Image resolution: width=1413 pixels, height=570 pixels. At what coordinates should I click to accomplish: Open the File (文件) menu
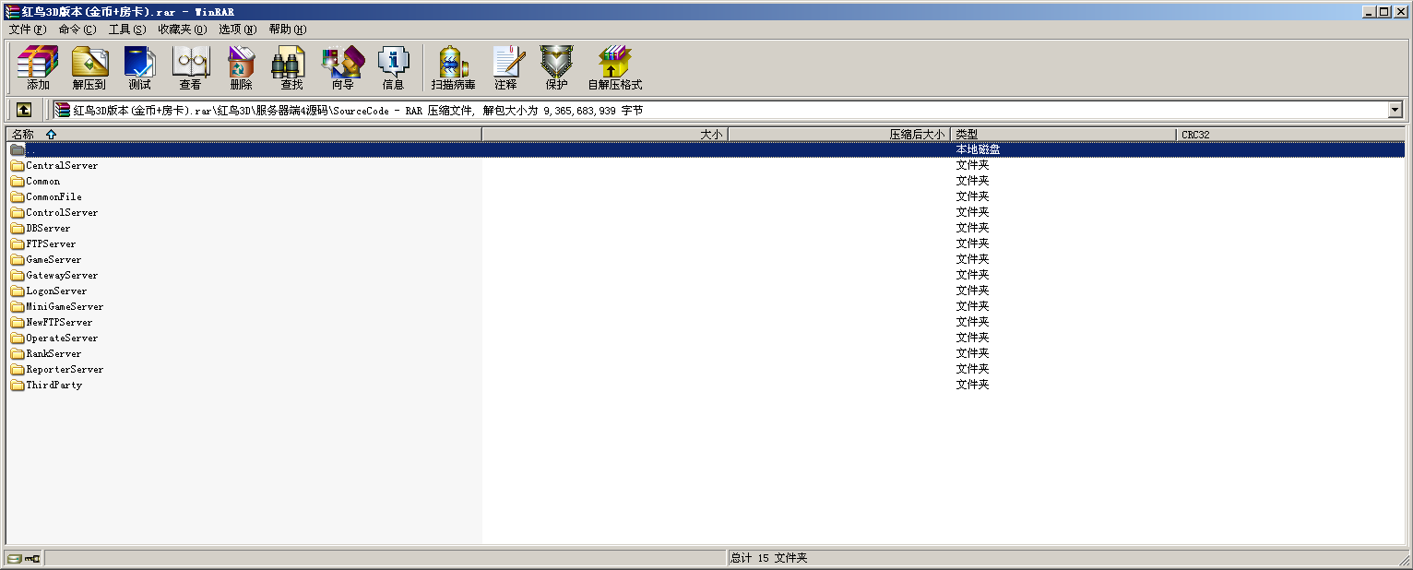[x=27, y=30]
